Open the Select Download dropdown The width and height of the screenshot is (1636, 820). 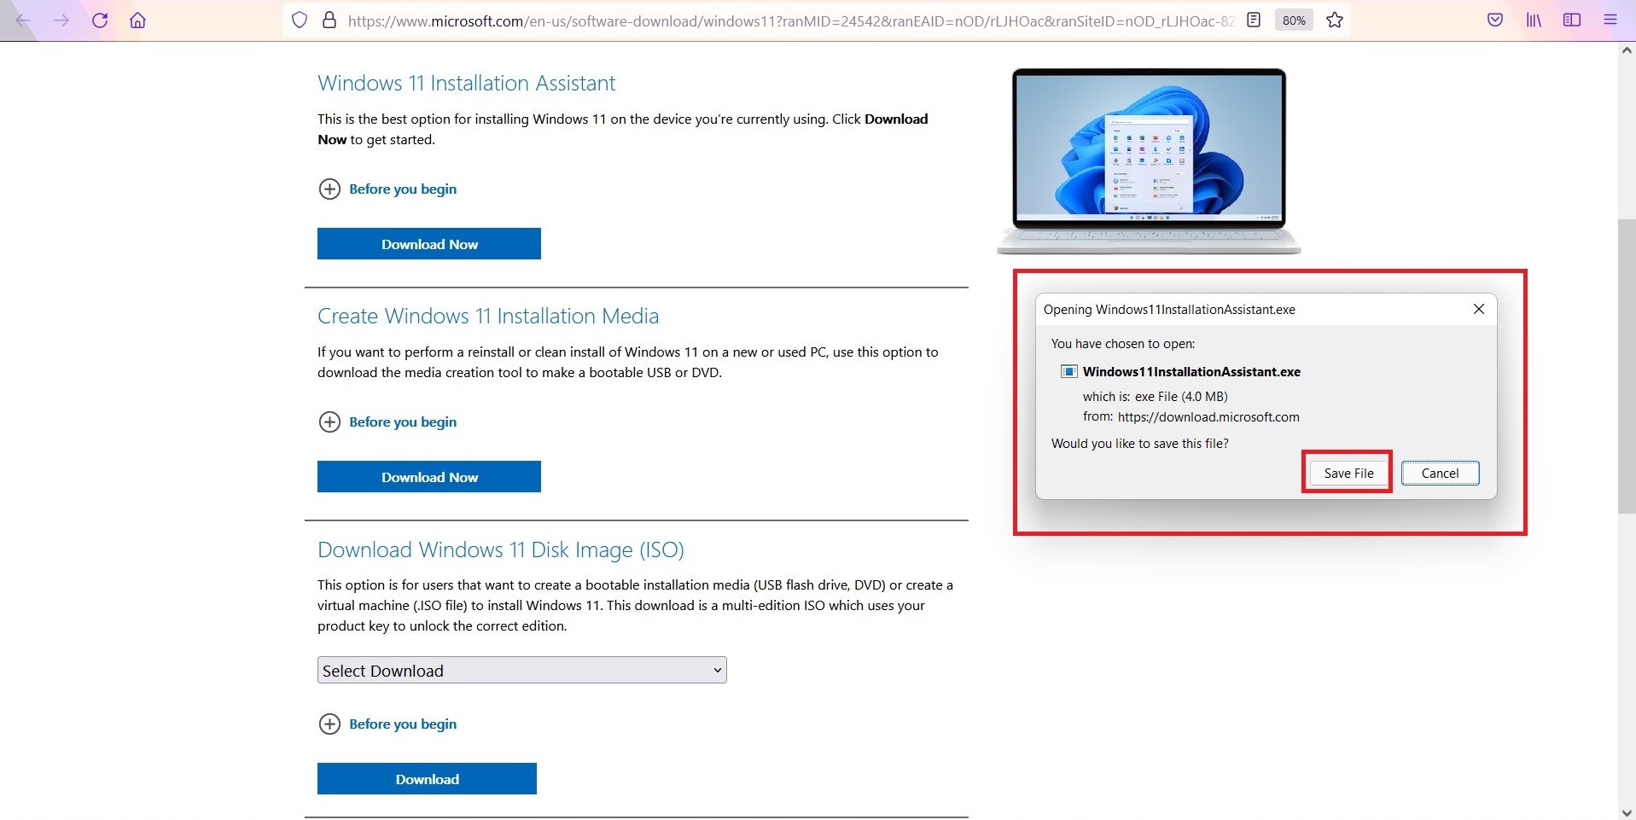point(521,671)
